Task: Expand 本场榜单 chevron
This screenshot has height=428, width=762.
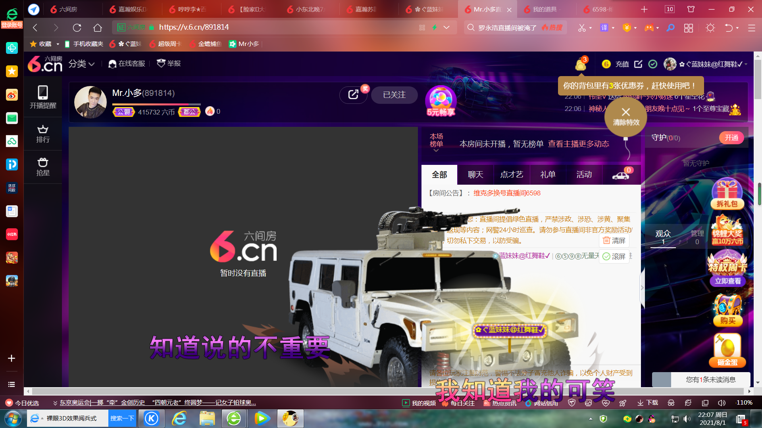Action: coord(436,151)
